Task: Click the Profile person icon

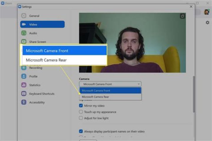Action: [24, 76]
